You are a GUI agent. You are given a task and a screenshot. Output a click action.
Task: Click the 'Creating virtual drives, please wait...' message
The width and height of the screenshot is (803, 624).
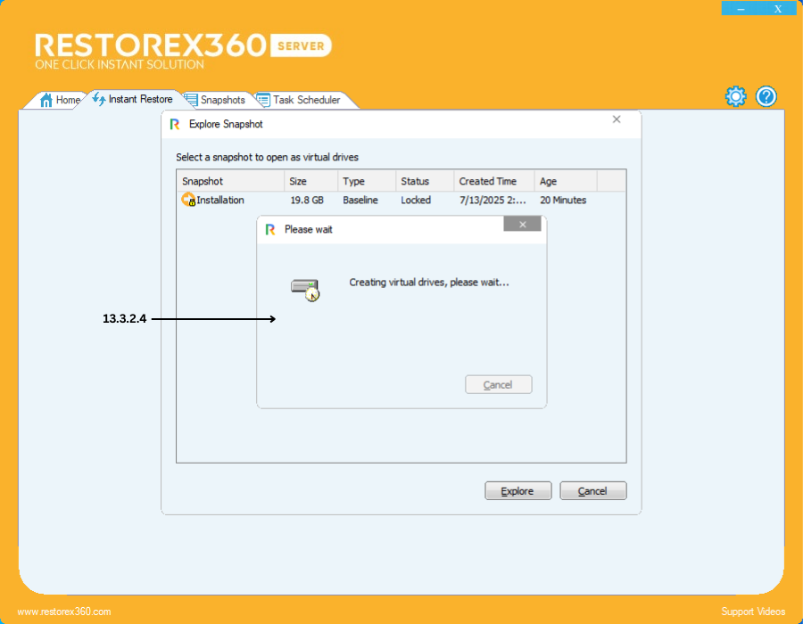point(429,283)
